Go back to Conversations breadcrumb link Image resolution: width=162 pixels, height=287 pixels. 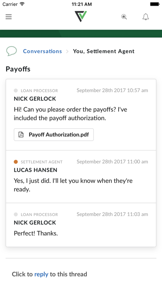coord(43,51)
